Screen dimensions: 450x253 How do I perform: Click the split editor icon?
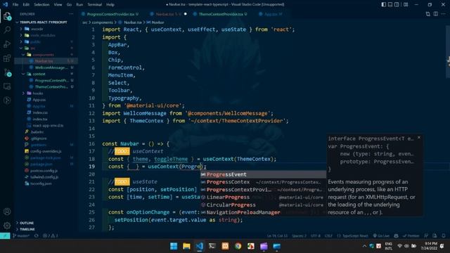click(x=436, y=14)
